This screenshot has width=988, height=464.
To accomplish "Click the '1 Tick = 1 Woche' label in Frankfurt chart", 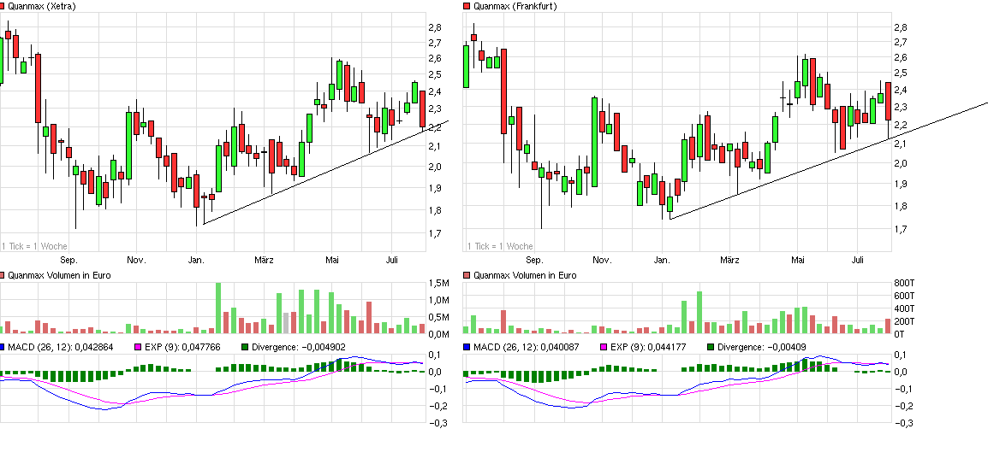I will click(500, 246).
